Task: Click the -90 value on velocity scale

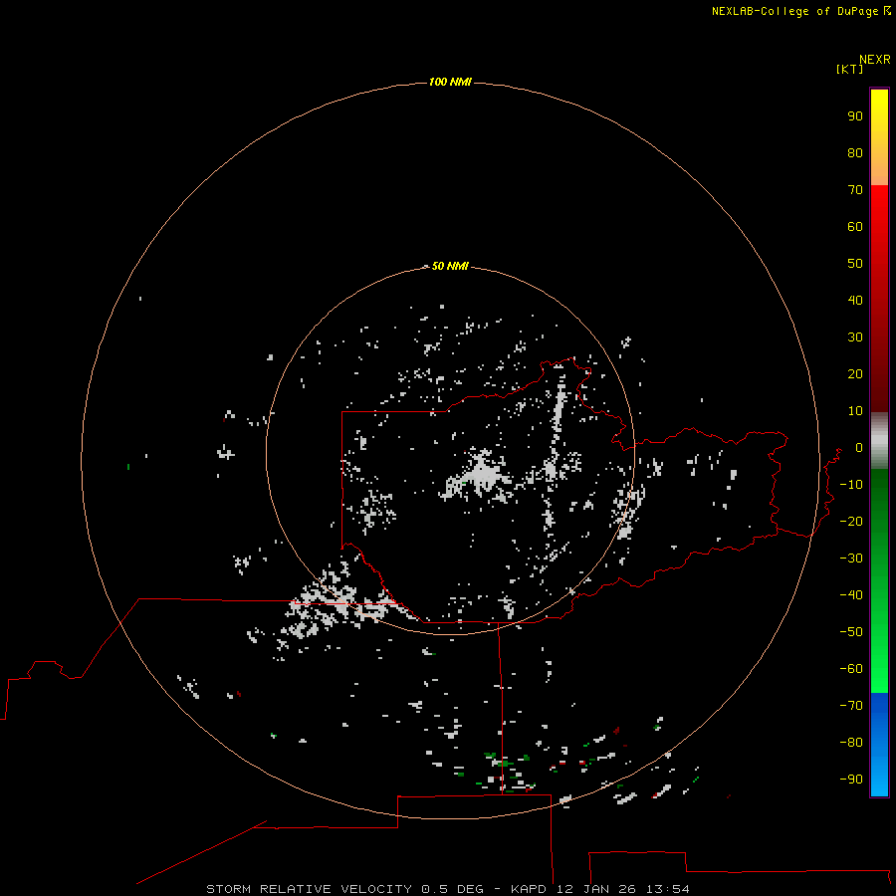Action: pos(851,779)
